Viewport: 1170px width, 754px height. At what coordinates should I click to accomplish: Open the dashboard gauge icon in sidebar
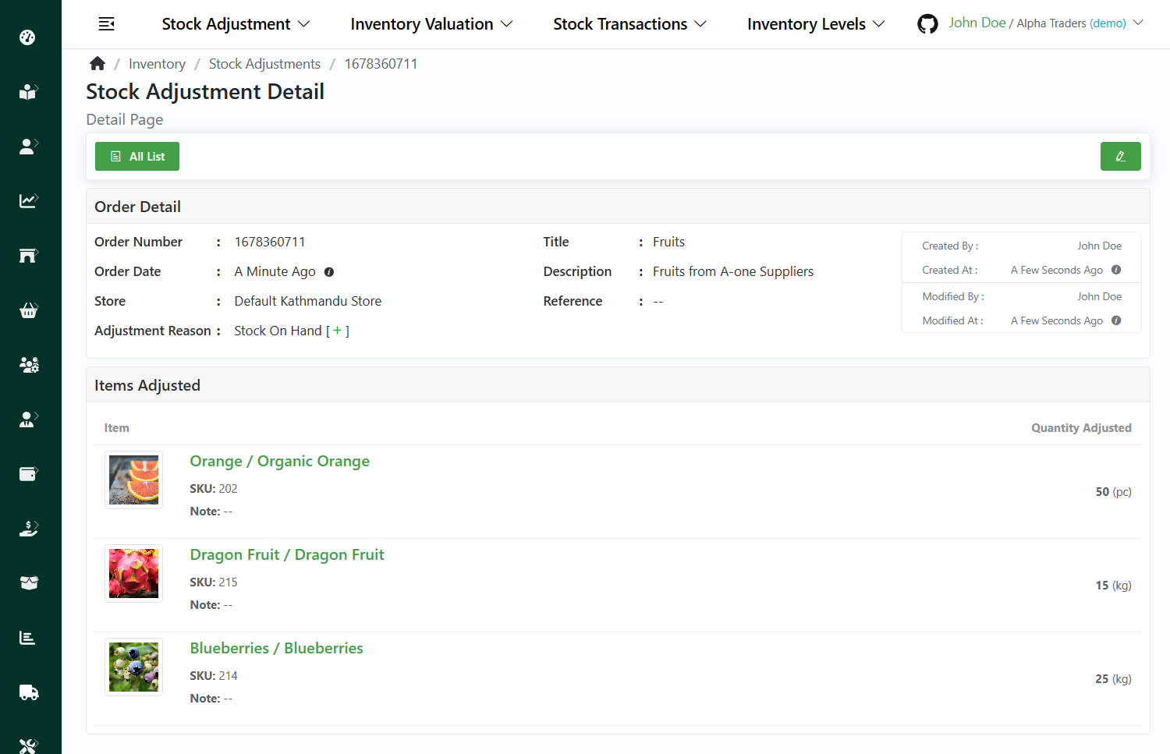pos(27,37)
